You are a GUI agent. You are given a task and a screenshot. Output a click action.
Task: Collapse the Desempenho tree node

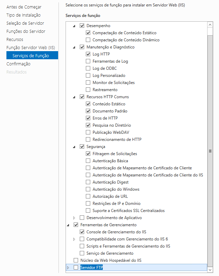click(74, 26)
